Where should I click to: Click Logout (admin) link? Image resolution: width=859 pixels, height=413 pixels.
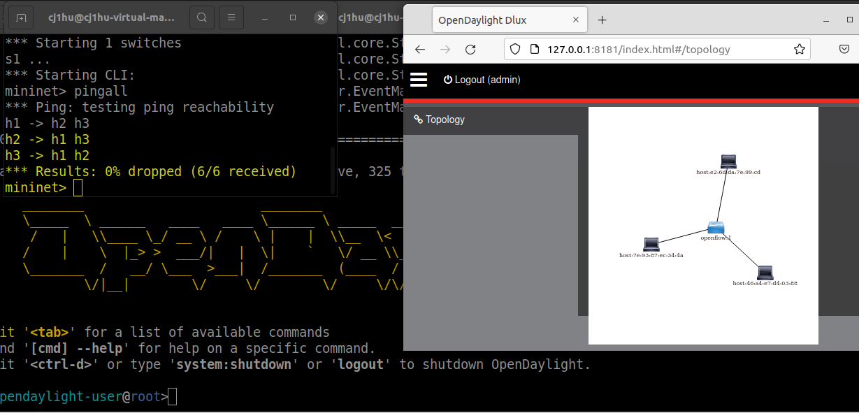tap(482, 80)
